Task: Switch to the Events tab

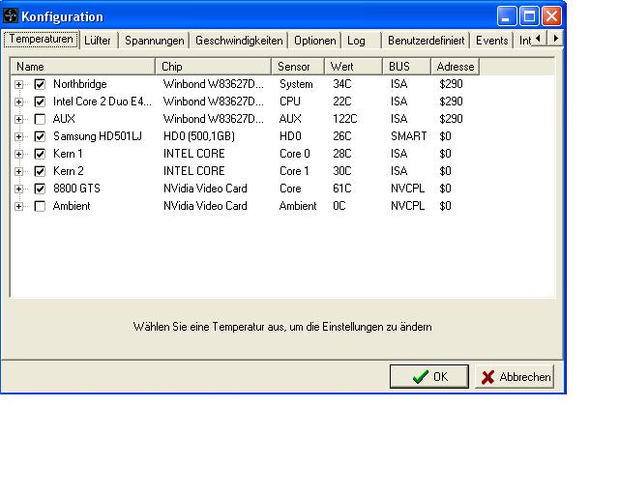Action: [492, 41]
